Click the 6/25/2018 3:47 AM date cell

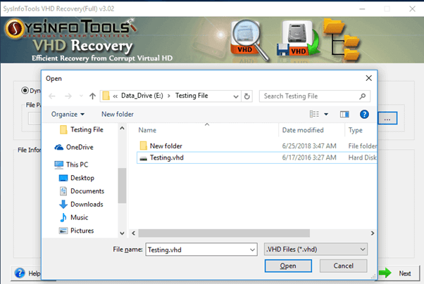point(309,146)
